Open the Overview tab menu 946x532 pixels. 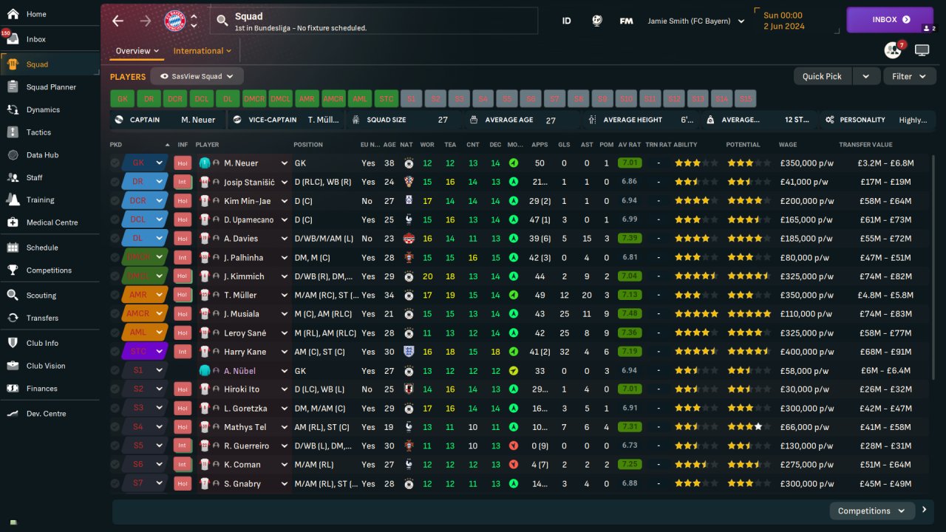(137, 51)
